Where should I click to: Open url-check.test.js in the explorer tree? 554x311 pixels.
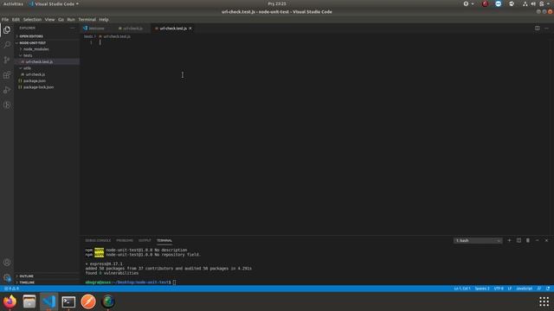pos(39,61)
